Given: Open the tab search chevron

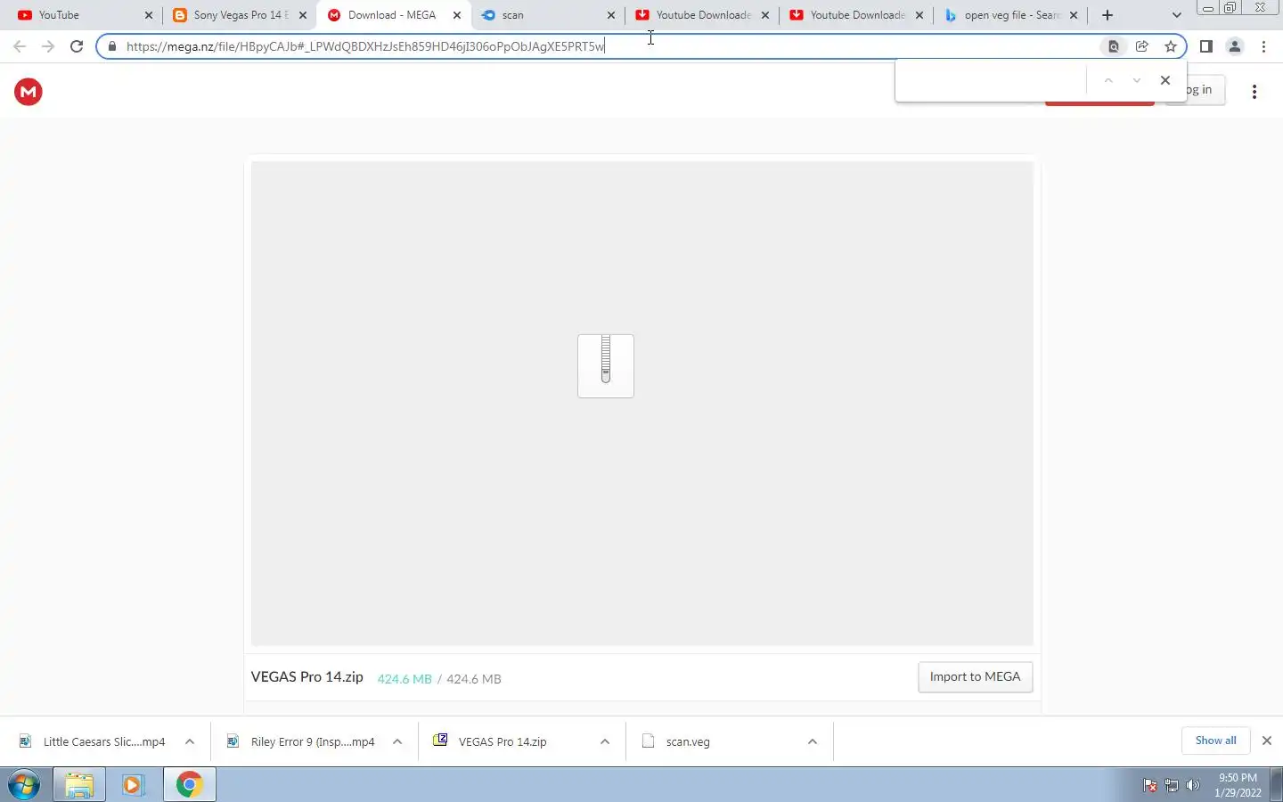Looking at the screenshot, I should (1176, 15).
